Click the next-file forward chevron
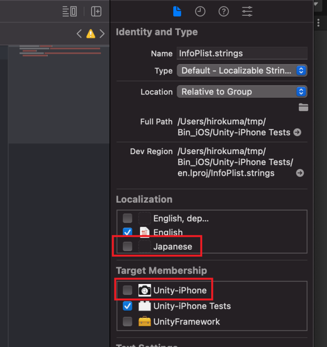This screenshot has height=347, width=327. tap(101, 34)
